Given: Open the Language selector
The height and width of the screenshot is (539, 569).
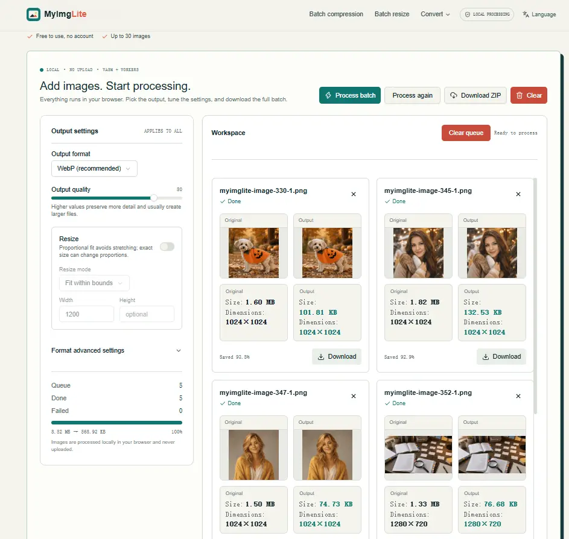Looking at the screenshot, I should coord(539,14).
